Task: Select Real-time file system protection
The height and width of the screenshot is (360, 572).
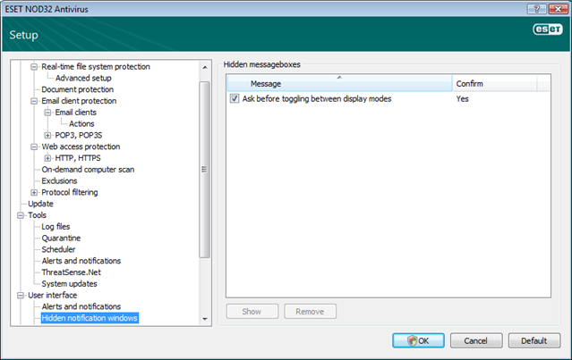Action: click(96, 67)
